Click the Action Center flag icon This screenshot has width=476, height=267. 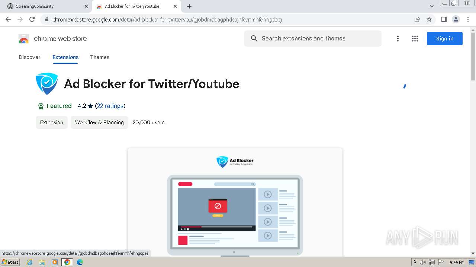pos(441,262)
